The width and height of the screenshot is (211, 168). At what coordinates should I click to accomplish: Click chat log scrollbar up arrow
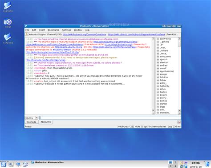tap(153, 39)
